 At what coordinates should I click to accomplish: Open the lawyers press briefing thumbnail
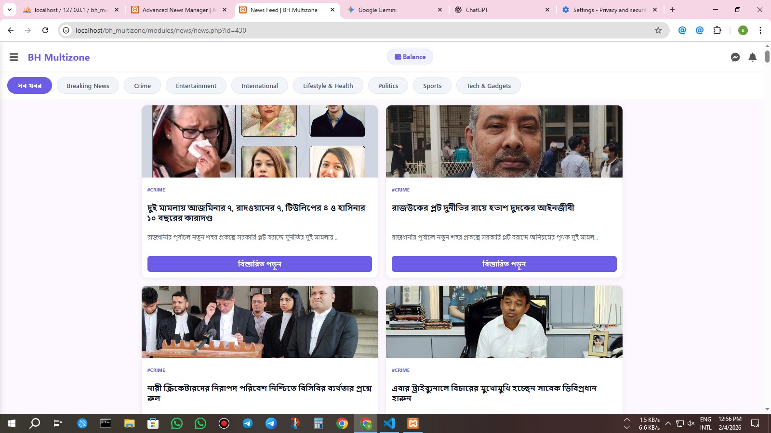[x=259, y=322]
